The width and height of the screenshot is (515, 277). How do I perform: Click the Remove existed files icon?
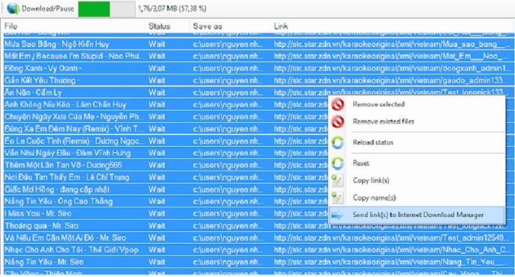point(339,122)
